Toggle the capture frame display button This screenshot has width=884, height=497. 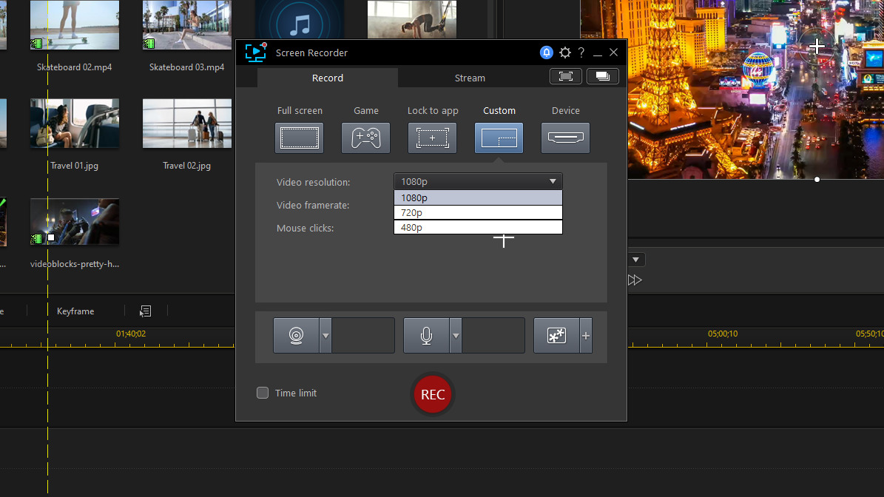click(565, 75)
